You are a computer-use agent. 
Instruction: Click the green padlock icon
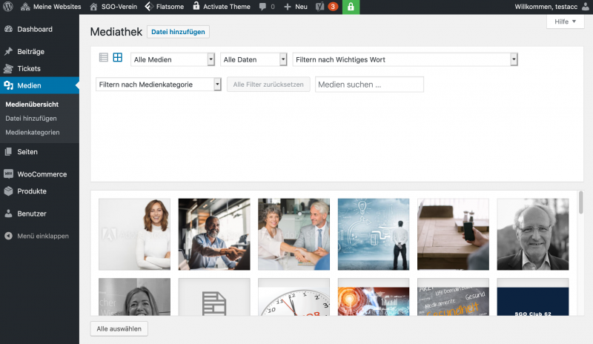(351, 7)
